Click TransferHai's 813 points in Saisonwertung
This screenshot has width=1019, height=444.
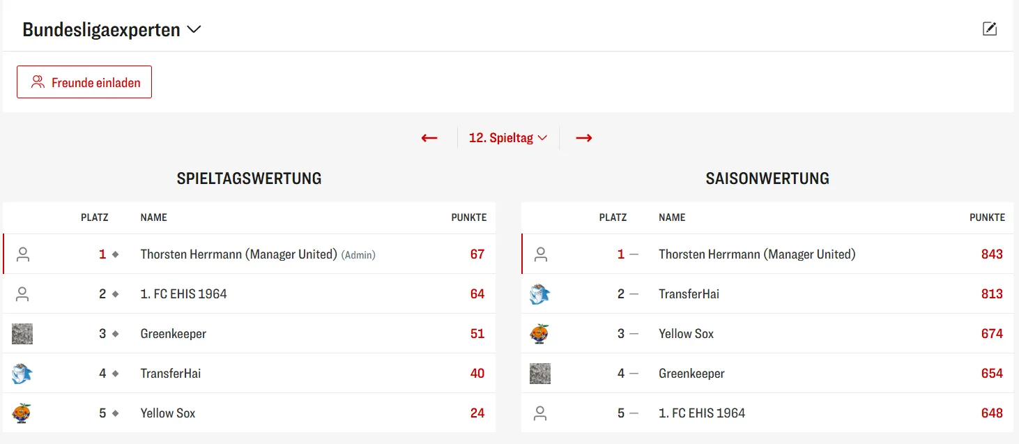[x=991, y=294]
